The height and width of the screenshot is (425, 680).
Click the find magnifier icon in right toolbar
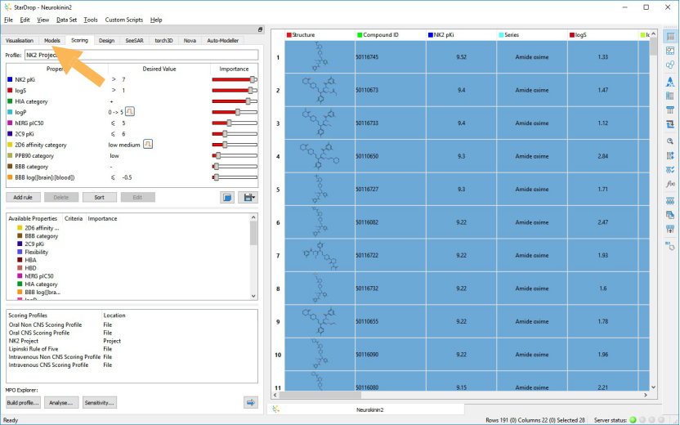670,141
